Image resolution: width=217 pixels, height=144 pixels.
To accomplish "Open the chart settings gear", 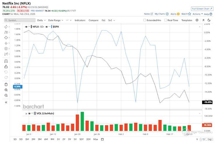I will coord(197,20).
